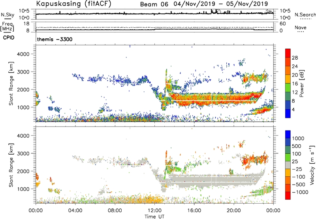Click the 28 label on Power colorbar
Image resolution: width=316 pixels, height=219 pixels.
(295, 58)
